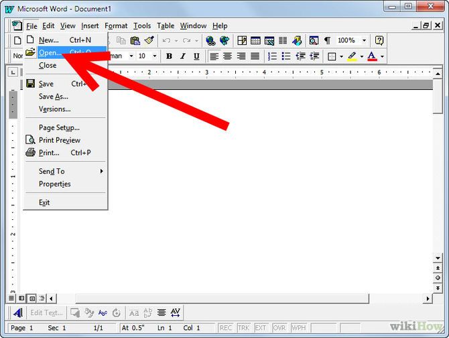Open the Format menu

(116, 25)
